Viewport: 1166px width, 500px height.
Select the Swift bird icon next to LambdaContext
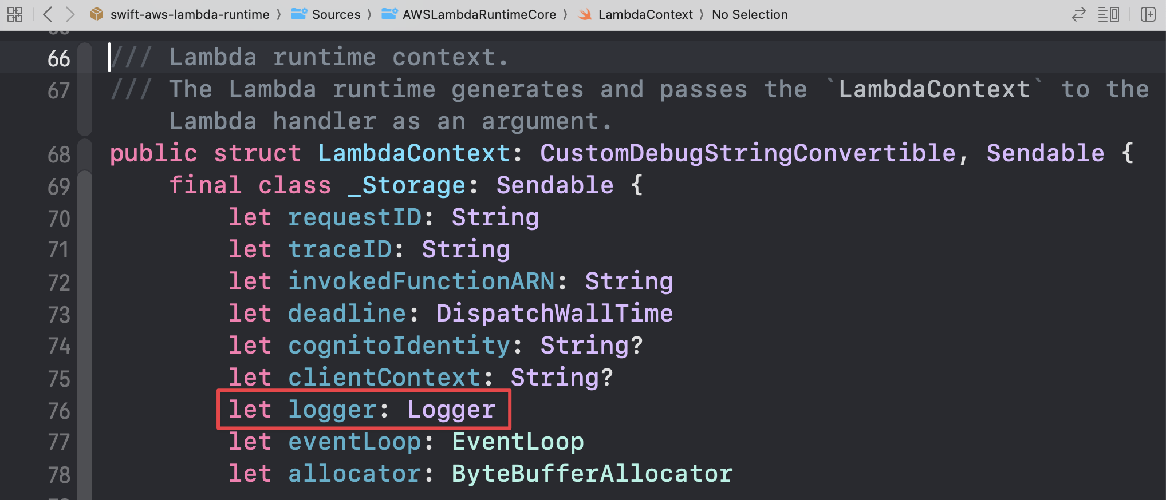tap(585, 14)
